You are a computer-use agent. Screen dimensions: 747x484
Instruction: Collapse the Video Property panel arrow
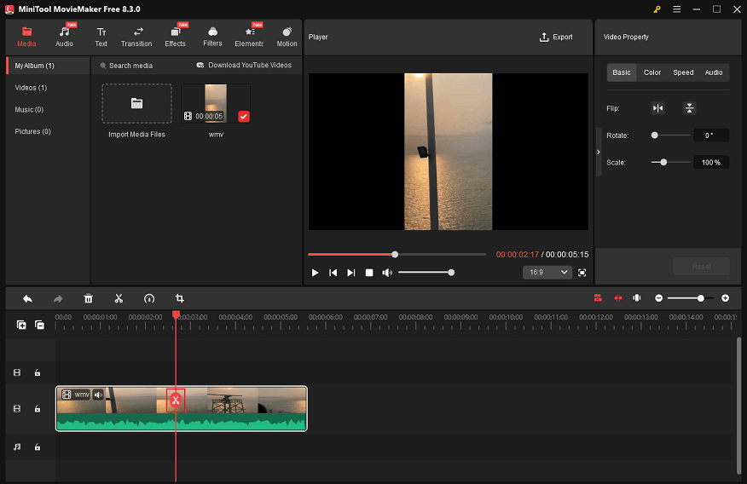[x=599, y=152]
